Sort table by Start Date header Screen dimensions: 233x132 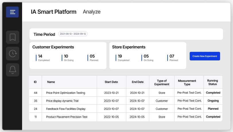click(111, 82)
